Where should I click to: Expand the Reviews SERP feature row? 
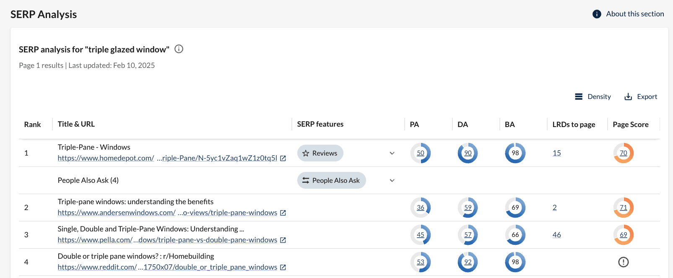(392, 153)
